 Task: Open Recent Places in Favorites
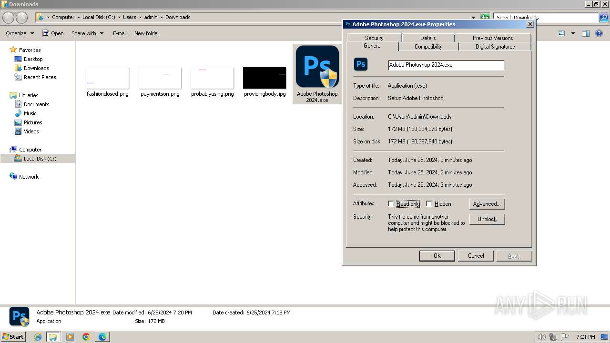click(40, 77)
